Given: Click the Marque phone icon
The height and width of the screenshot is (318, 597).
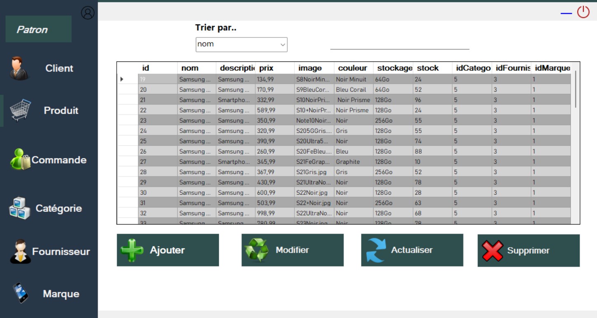Looking at the screenshot, I should [20, 293].
